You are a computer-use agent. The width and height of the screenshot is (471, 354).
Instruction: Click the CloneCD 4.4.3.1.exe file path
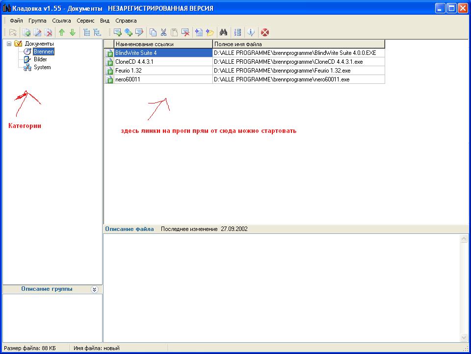click(x=299, y=62)
